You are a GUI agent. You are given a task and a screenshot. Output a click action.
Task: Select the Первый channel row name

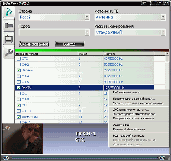coord(27,70)
